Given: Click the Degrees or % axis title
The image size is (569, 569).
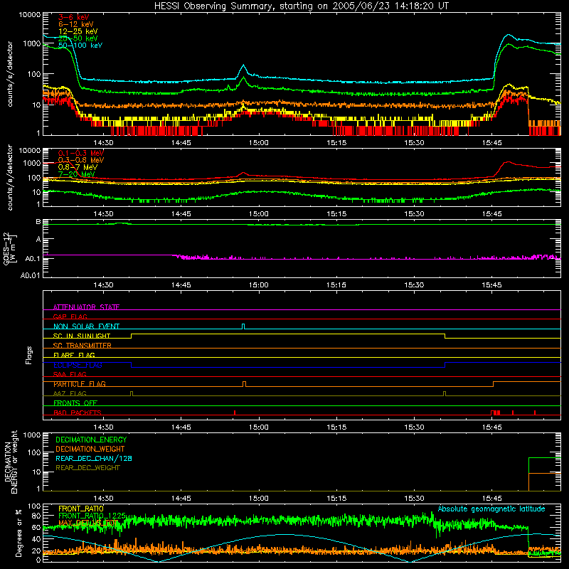Looking at the screenshot, I should (18, 533).
